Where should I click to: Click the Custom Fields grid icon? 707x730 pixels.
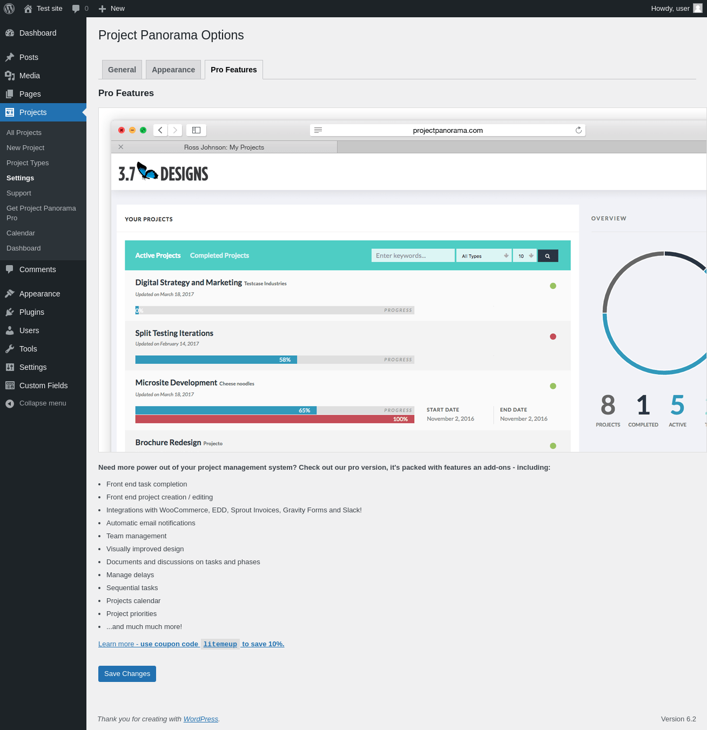pyautogui.click(x=10, y=386)
